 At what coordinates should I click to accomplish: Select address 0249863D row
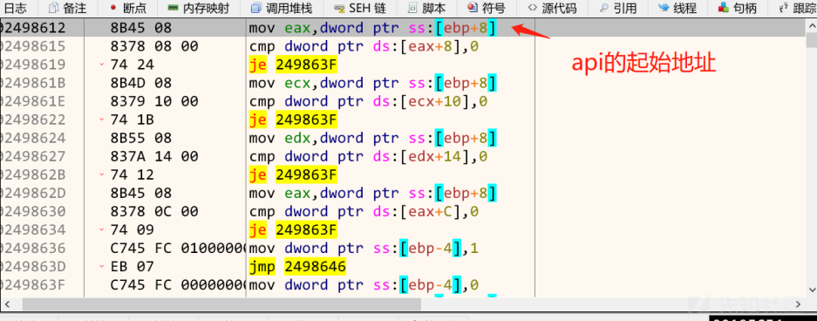pyautogui.click(x=33, y=267)
